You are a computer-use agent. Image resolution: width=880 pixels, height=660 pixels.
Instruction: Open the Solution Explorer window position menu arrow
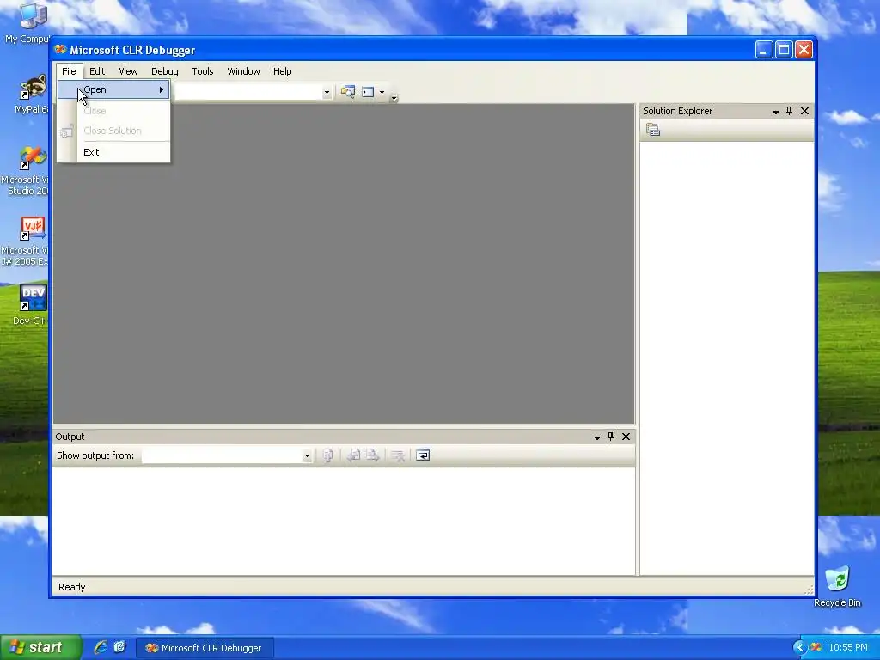click(x=776, y=112)
